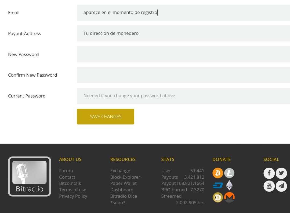Click the Bitcoin donate icon
This screenshot has height=213, width=290.
pos(218,173)
